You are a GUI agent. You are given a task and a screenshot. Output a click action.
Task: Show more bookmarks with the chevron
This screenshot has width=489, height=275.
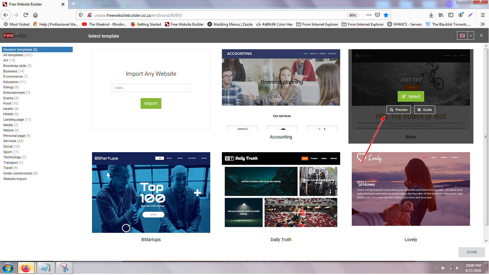click(x=483, y=24)
